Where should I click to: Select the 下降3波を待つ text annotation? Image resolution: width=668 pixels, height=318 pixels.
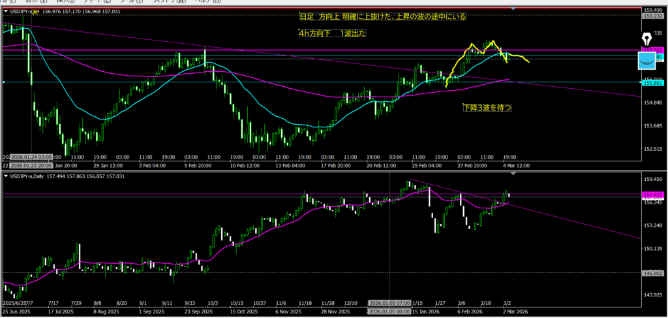[x=487, y=107]
